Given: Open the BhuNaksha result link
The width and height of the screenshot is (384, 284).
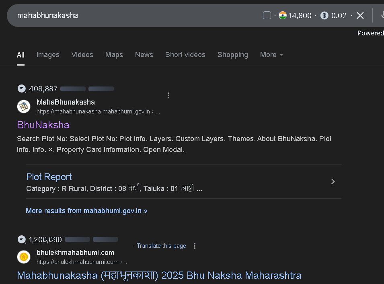Looking at the screenshot, I should pos(43,125).
